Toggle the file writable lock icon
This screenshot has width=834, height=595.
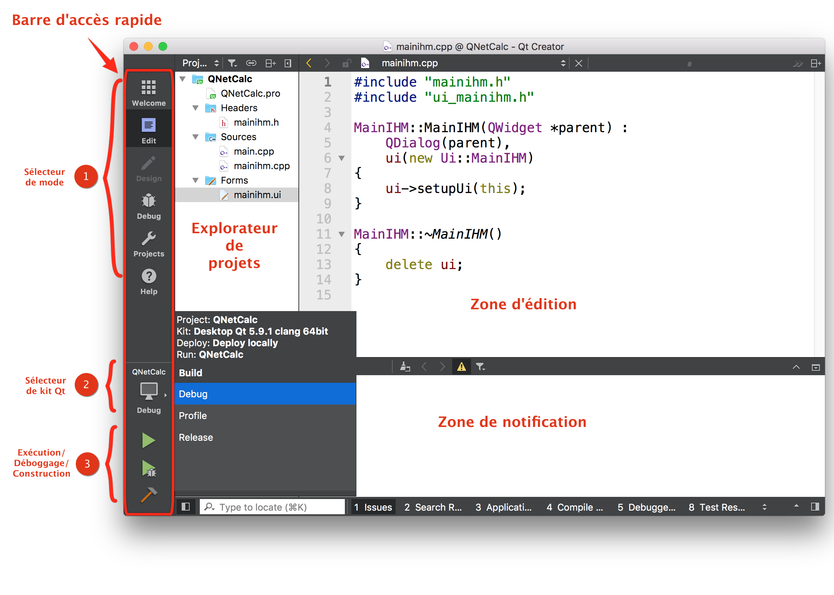pos(346,63)
